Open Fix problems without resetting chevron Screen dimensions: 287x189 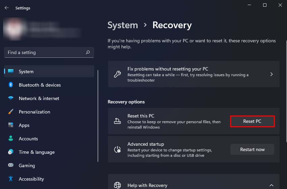coord(272,74)
